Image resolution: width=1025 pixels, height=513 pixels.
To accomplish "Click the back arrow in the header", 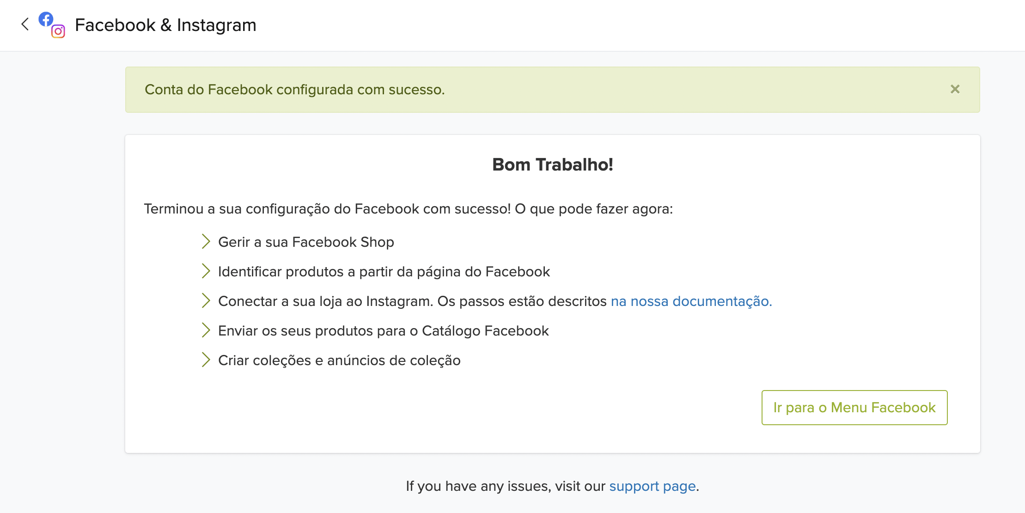I will pyautogui.click(x=25, y=24).
